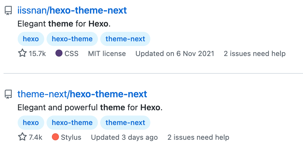Click the 15.7k stargazers count
Image resolution: width=303 pixels, height=148 pixels.
pos(37,54)
